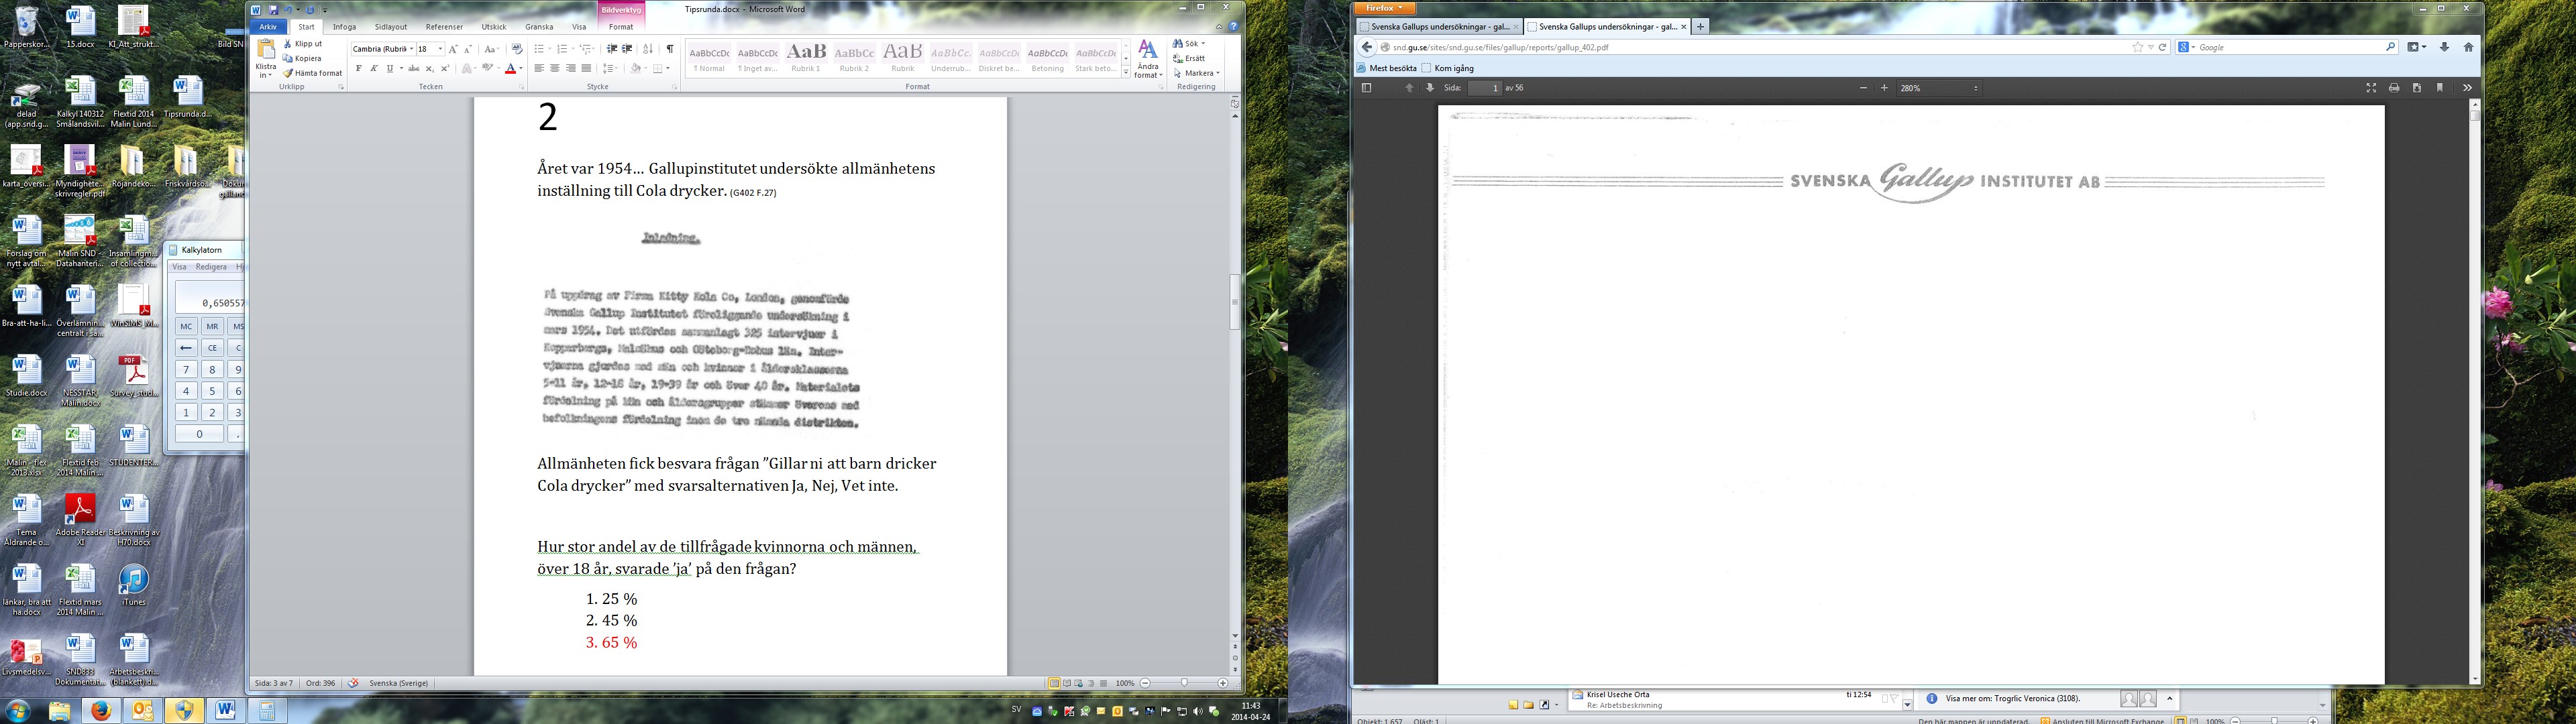Undo the last action in Word
2576x724 pixels.
(x=288, y=10)
